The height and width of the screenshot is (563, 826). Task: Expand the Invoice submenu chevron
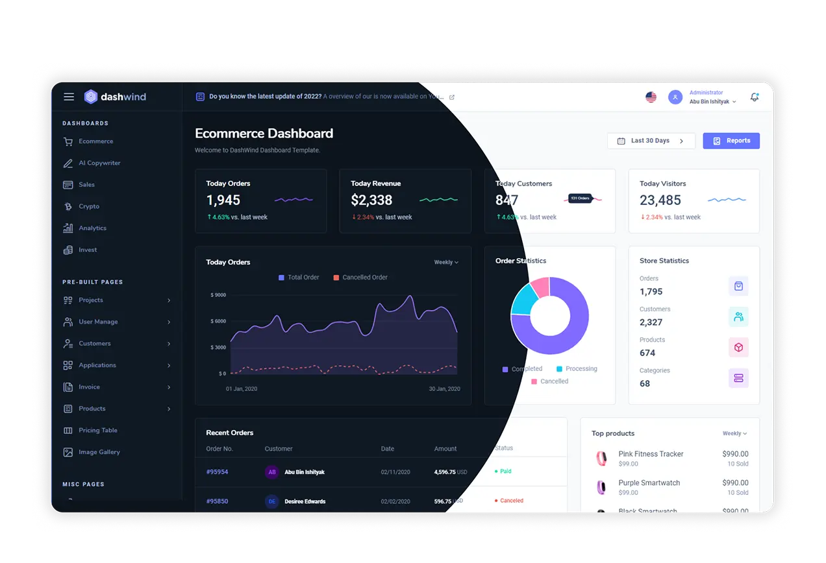click(x=169, y=387)
